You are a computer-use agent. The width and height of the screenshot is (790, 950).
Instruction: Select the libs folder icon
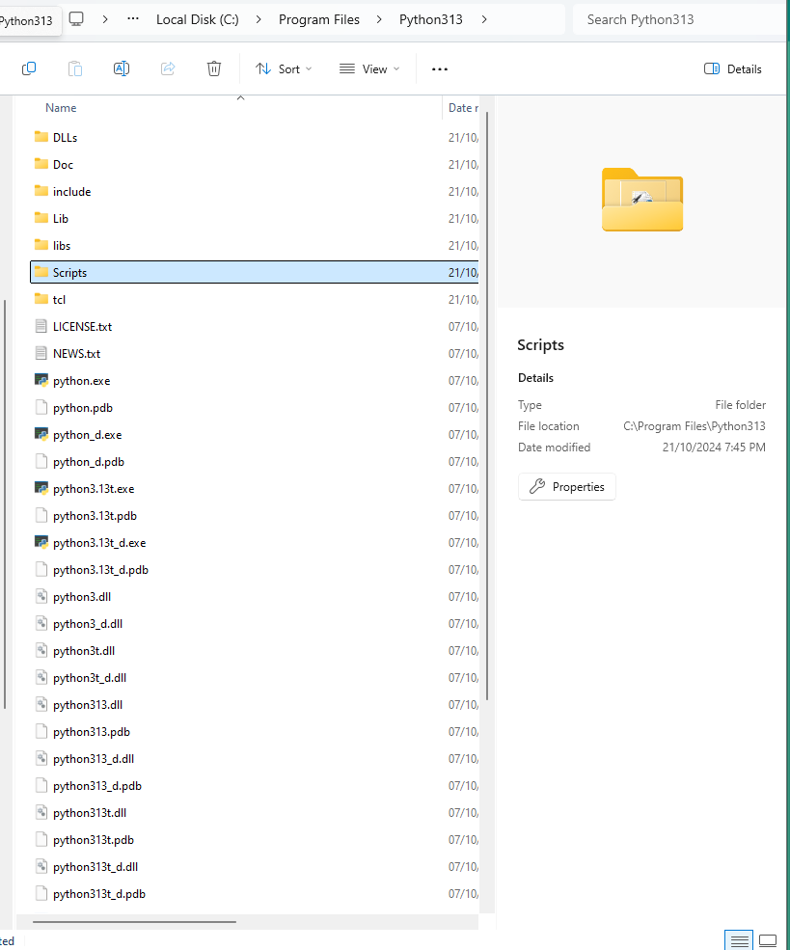point(41,245)
